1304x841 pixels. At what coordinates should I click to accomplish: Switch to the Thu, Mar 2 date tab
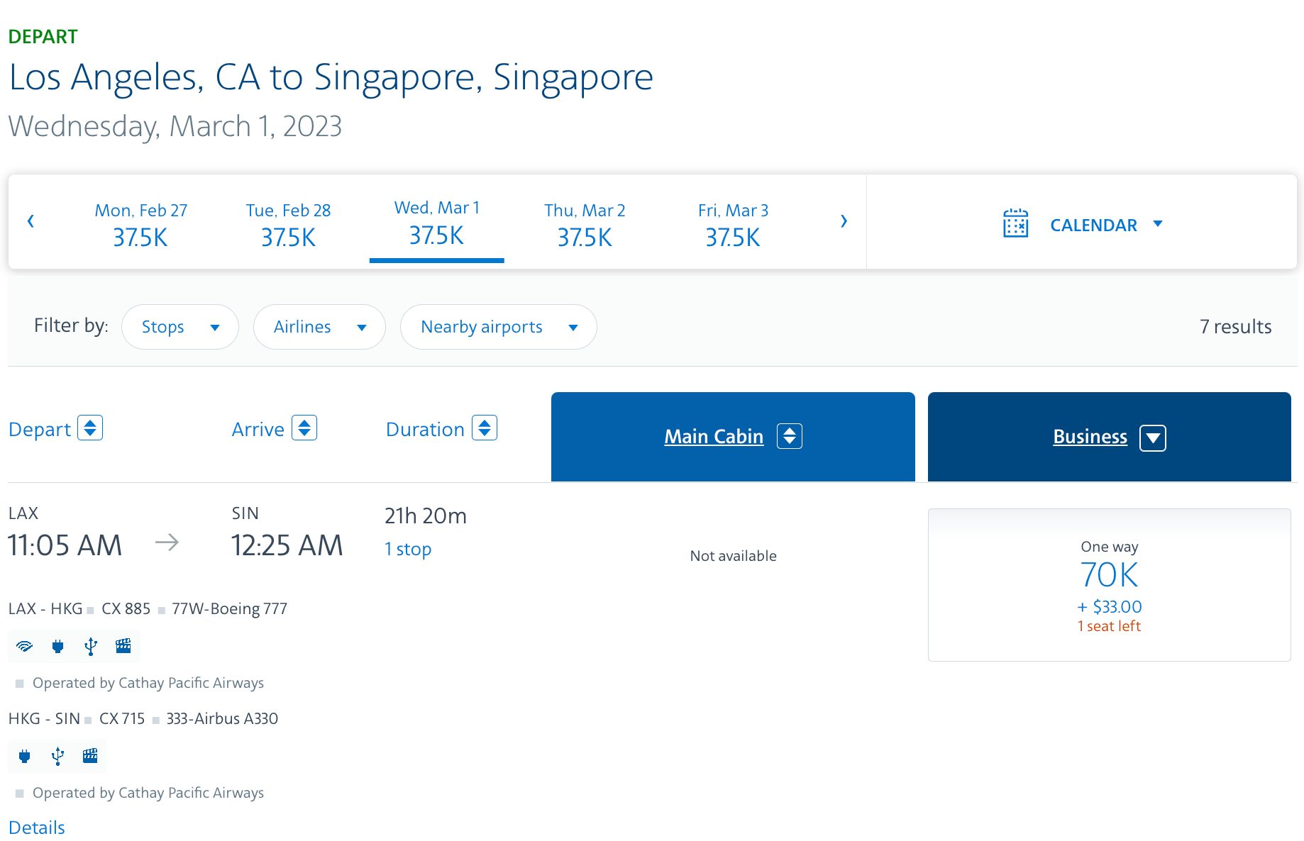585,223
